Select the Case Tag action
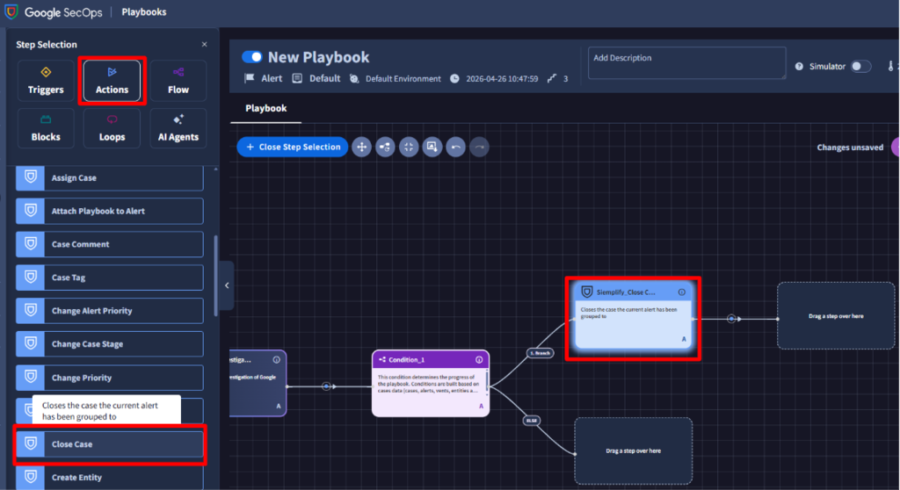Screen dimensions: 900x490 (110, 277)
